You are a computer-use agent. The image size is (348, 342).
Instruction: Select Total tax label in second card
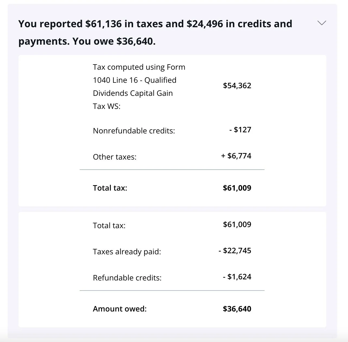pos(109,225)
